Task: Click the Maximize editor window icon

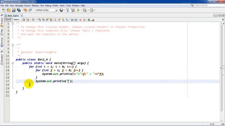Action: (x=223, y=15)
